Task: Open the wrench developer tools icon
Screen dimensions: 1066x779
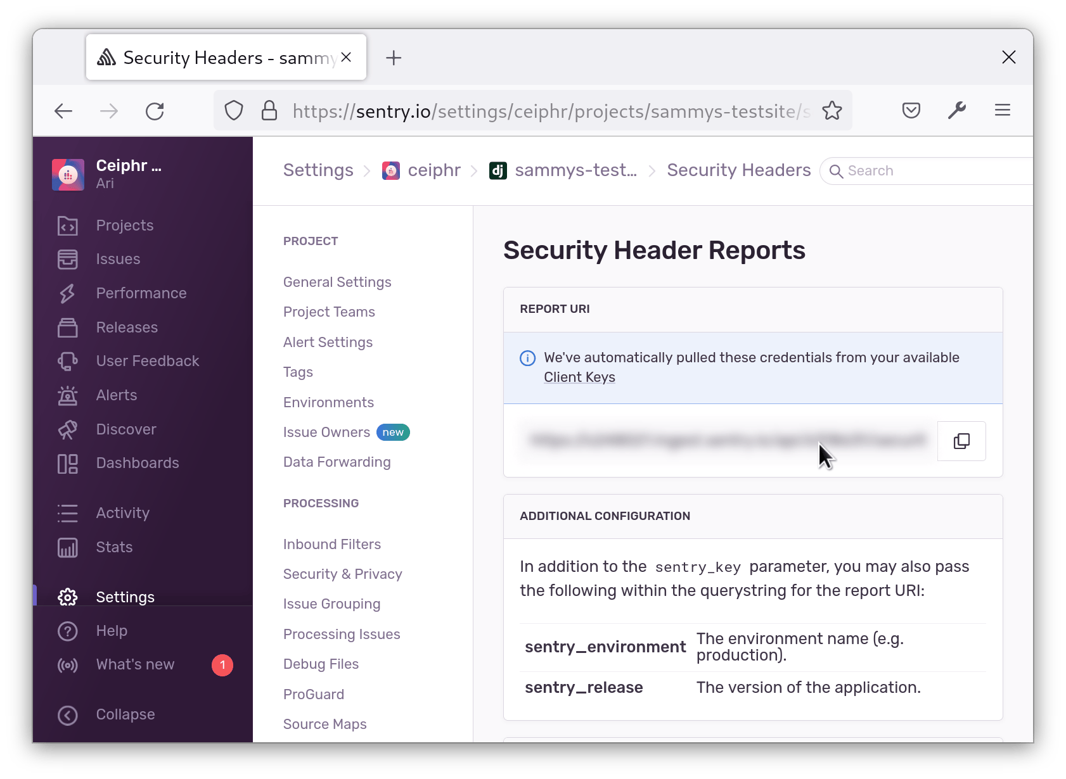Action: pyautogui.click(x=957, y=111)
